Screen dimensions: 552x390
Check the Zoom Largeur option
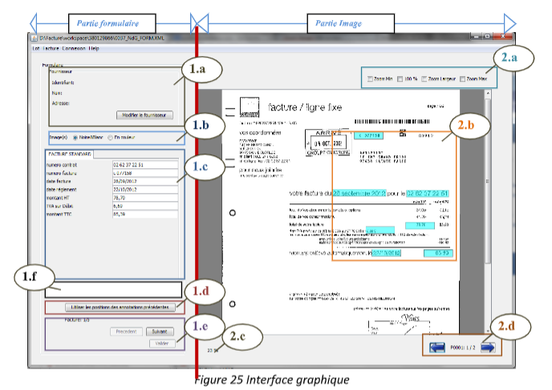pyautogui.click(x=424, y=78)
